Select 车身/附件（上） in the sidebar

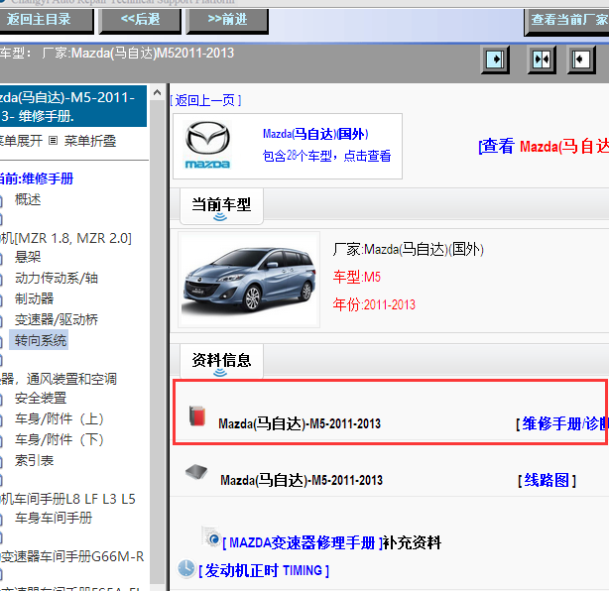(60, 419)
